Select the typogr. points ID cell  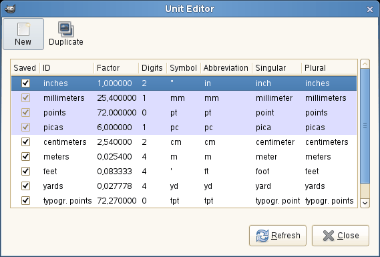[67, 201]
